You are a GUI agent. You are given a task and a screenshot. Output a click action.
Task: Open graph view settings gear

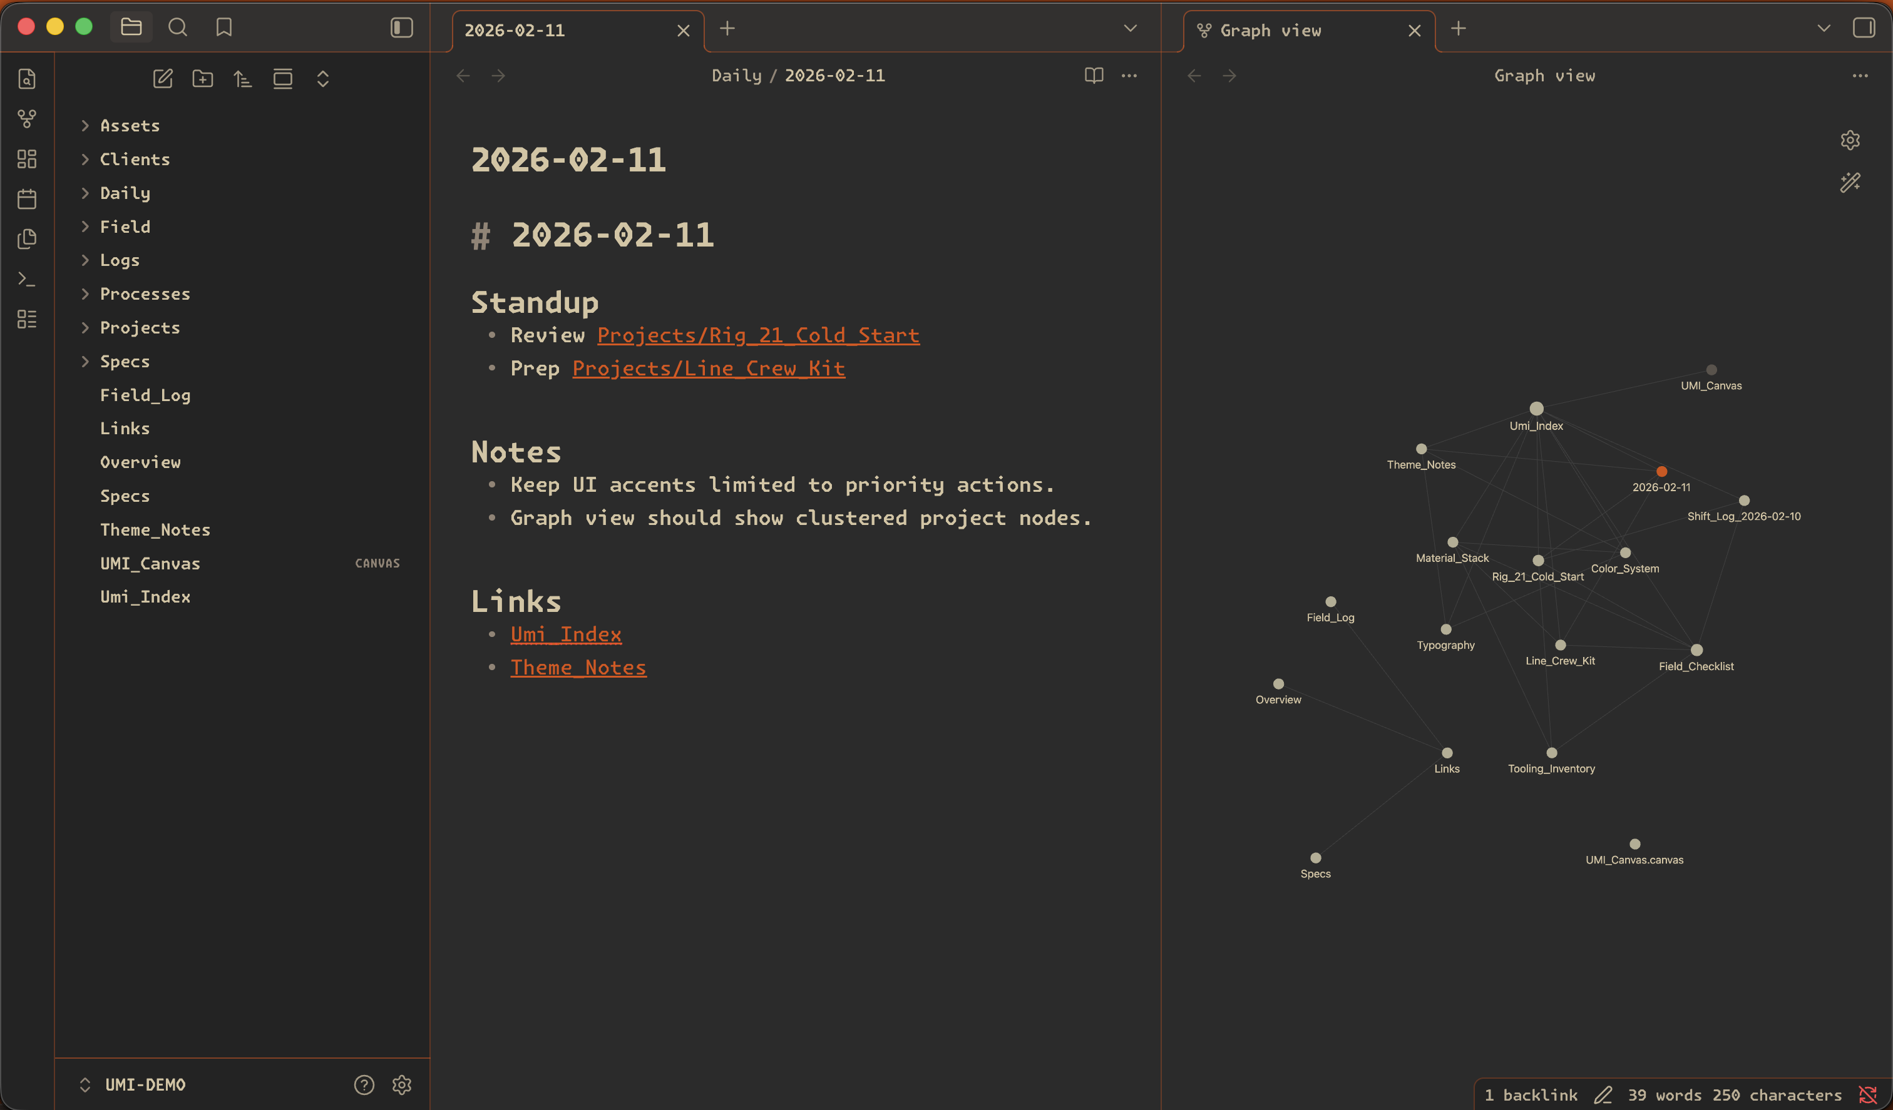1851,139
